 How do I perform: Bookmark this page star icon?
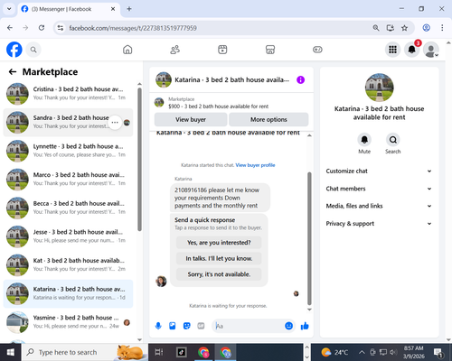[x=404, y=28]
